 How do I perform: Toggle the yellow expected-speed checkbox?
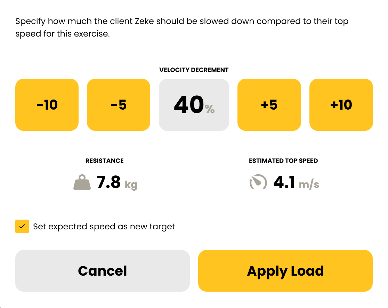tap(22, 226)
